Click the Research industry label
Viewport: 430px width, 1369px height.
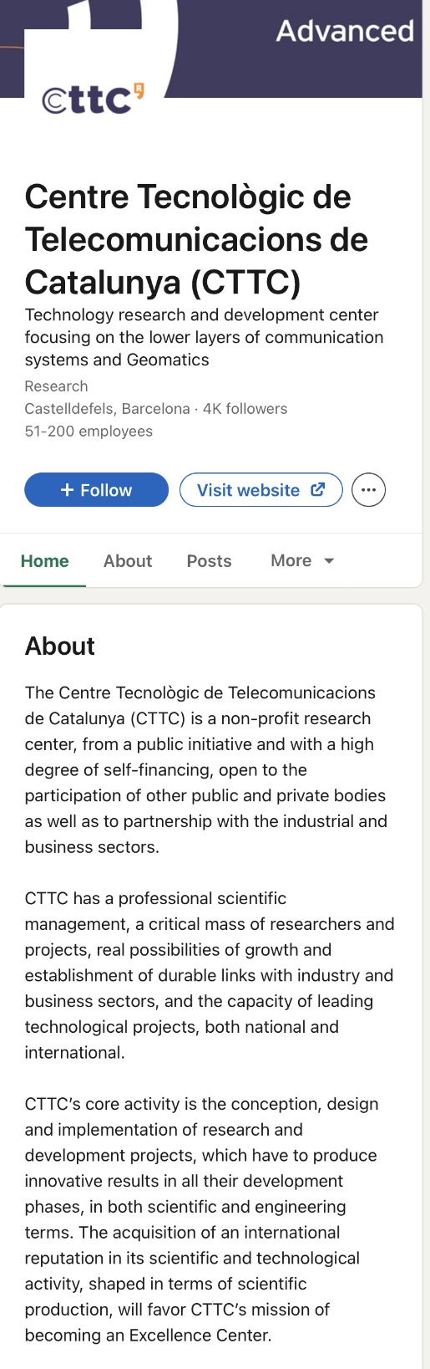point(56,386)
